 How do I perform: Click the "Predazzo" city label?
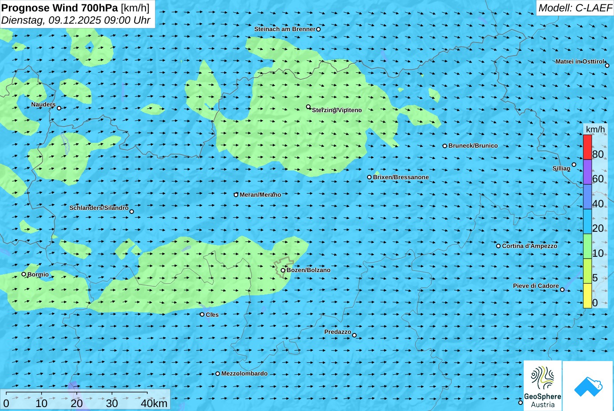tap(338, 332)
